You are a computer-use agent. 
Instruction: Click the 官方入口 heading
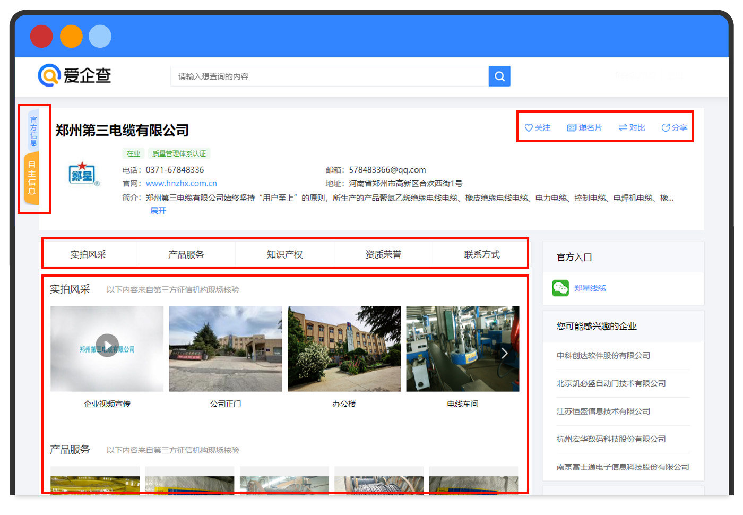[574, 257]
